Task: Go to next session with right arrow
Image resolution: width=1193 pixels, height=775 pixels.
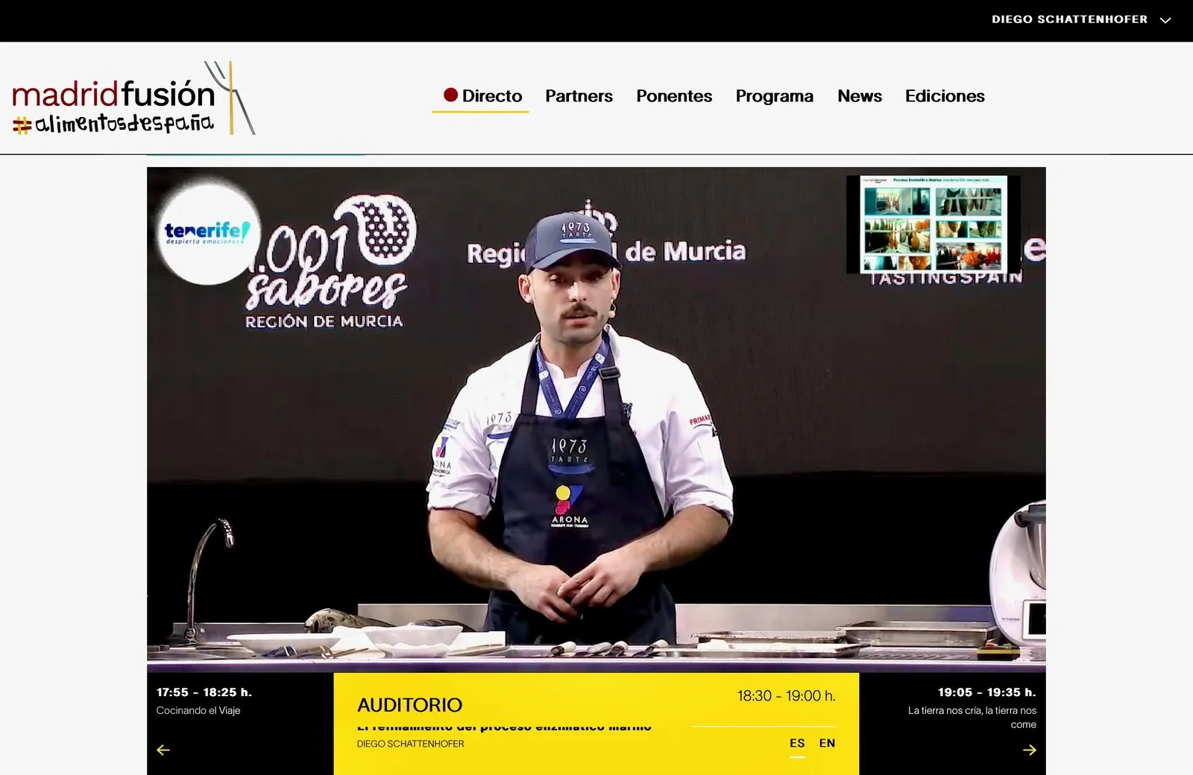Action: coord(1029,750)
